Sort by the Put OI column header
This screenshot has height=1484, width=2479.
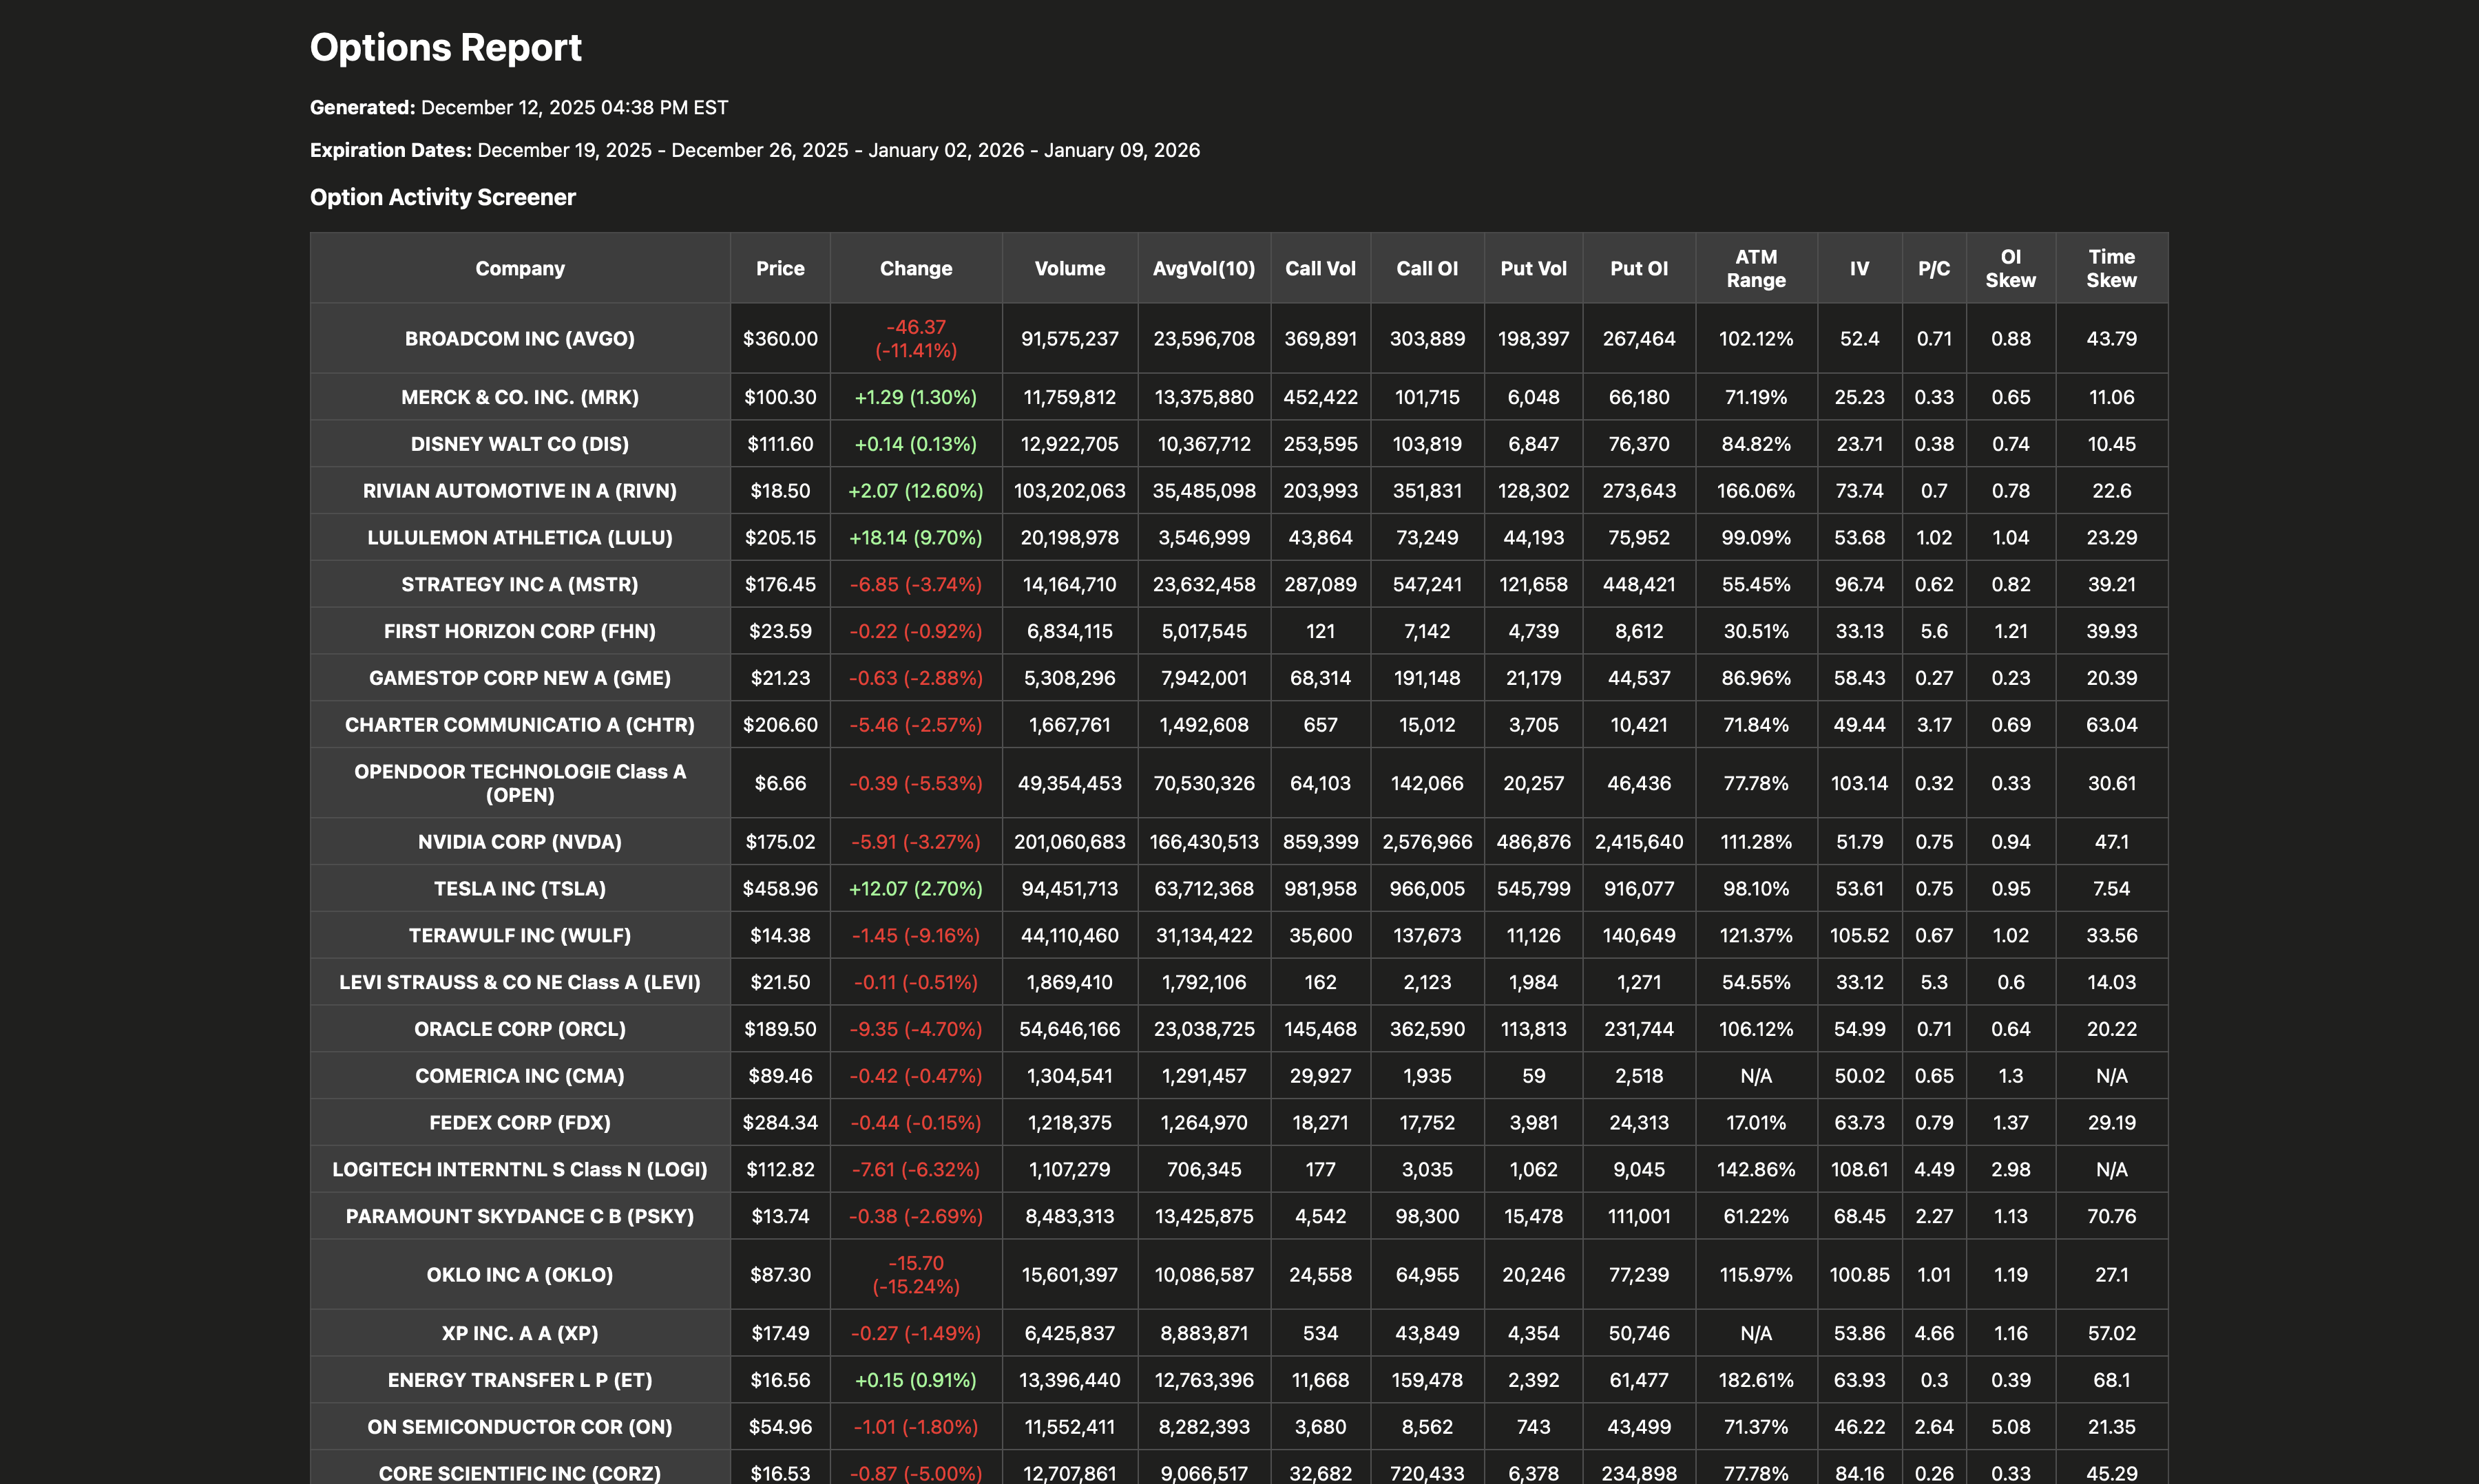[x=1639, y=268]
